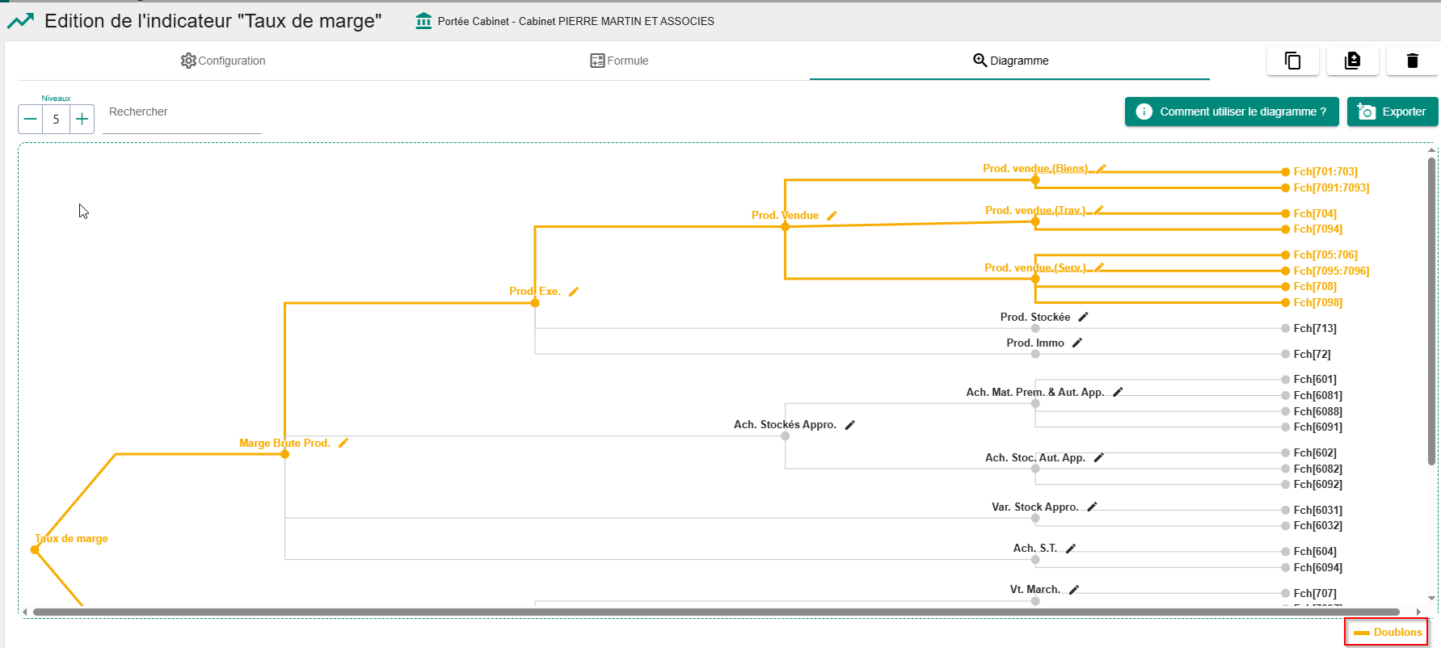
Task: Export the diagram with Exporter button
Action: tap(1392, 112)
